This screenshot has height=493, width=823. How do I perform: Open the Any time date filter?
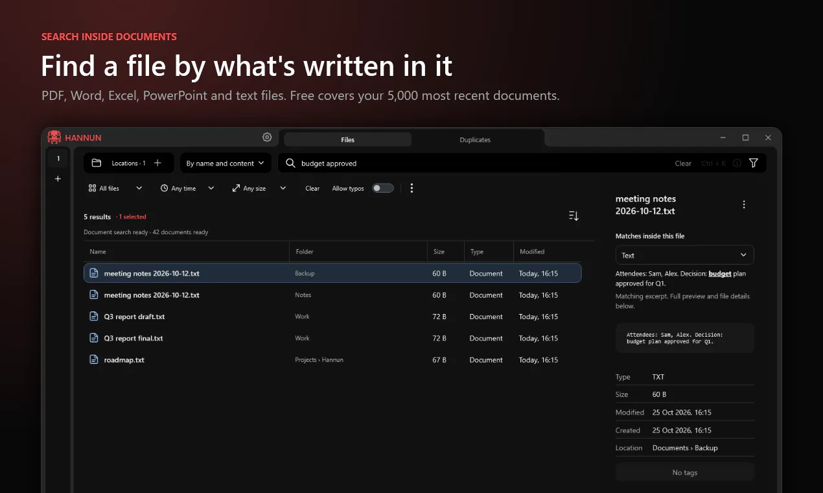[x=187, y=188]
